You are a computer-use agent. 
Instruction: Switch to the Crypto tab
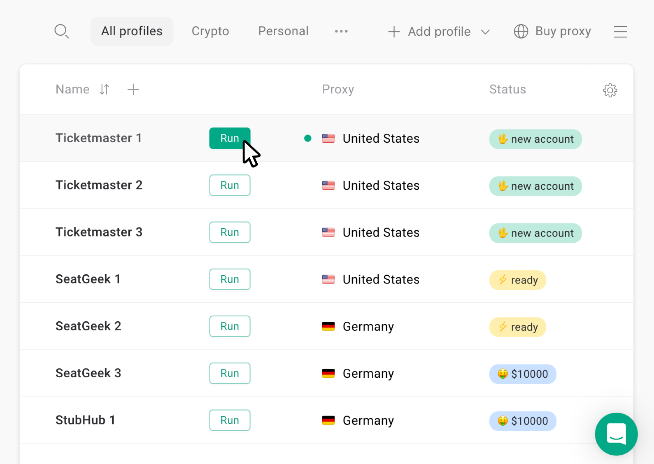pos(210,31)
